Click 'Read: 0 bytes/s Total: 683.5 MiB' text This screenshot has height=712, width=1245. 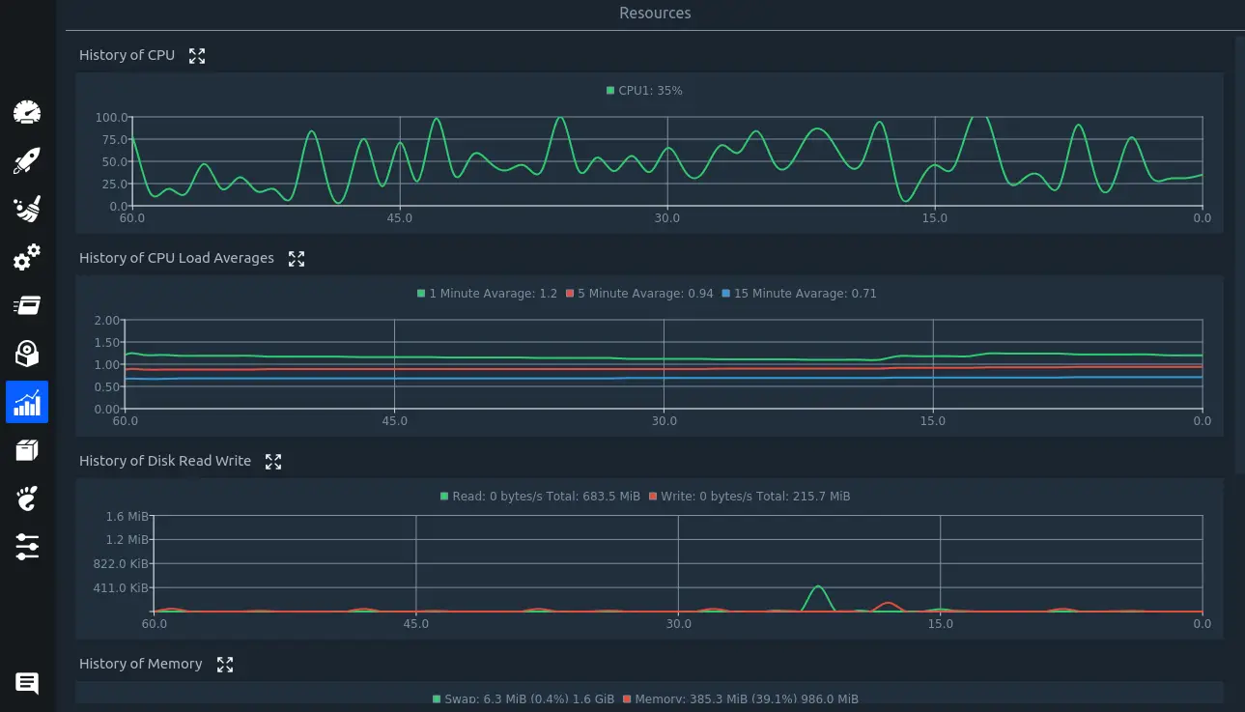546,497
